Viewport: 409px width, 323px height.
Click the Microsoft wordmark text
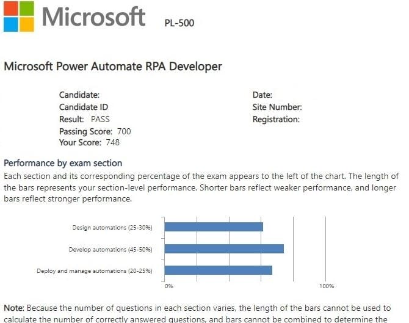pyautogui.click(x=93, y=16)
